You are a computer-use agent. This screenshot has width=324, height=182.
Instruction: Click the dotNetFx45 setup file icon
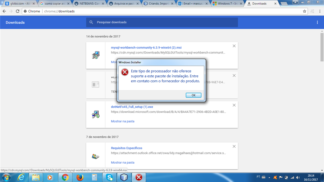96,114
